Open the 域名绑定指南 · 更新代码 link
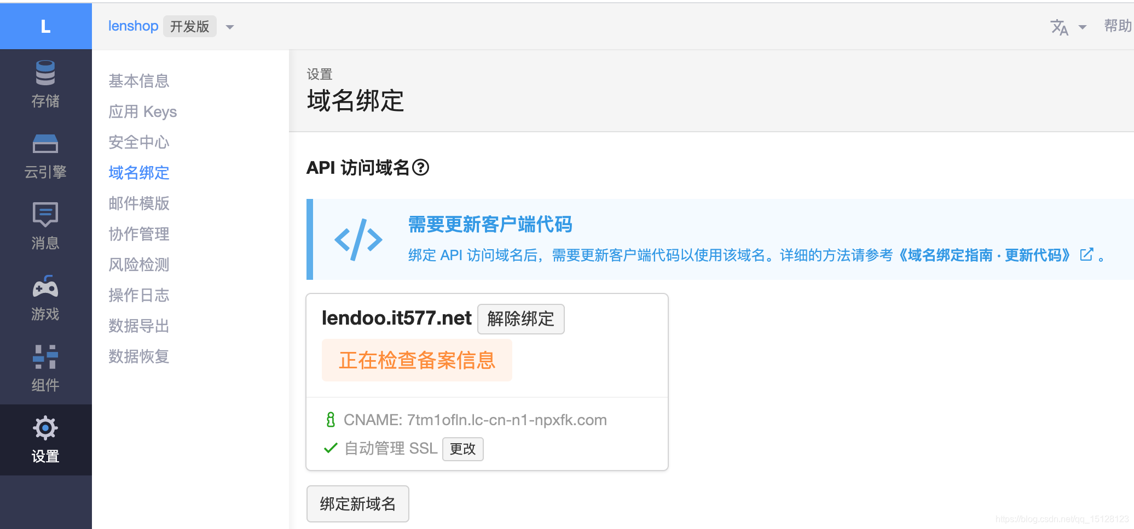The image size is (1134, 529). (x=985, y=255)
